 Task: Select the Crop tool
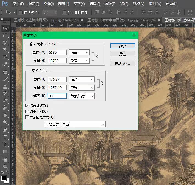click(5, 57)
